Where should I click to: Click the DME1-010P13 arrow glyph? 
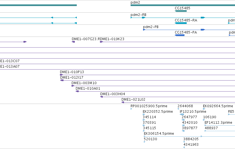(x=62, y=75)
